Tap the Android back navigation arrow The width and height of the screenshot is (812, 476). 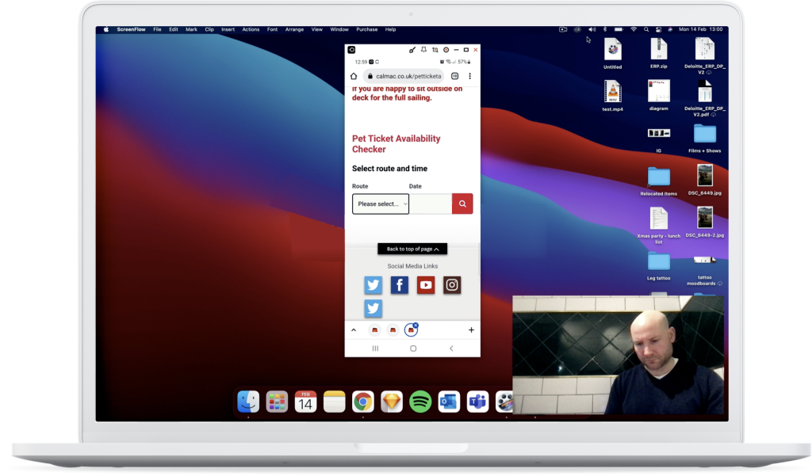click(451, 348)
